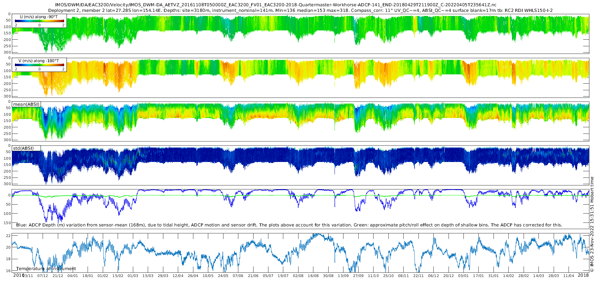595x281 pixels.
Task: Click the '2016' year label
Action: 19,275
